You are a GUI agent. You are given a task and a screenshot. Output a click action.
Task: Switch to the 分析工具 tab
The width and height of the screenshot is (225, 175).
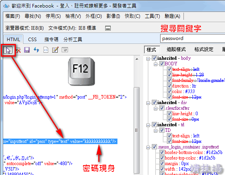coord(73,39)
